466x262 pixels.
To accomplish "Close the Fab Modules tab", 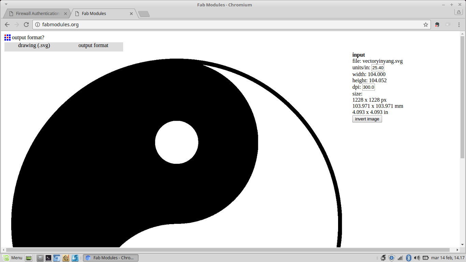I will [131, 14].
